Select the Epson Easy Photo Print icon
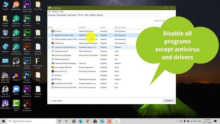This screenshot has width=220, height=124. (x=5, y=77)
